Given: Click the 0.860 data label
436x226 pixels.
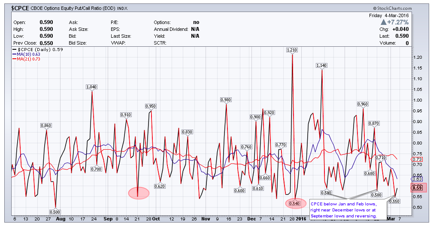Looking at the screenshot, I should [x=46, y=126].
